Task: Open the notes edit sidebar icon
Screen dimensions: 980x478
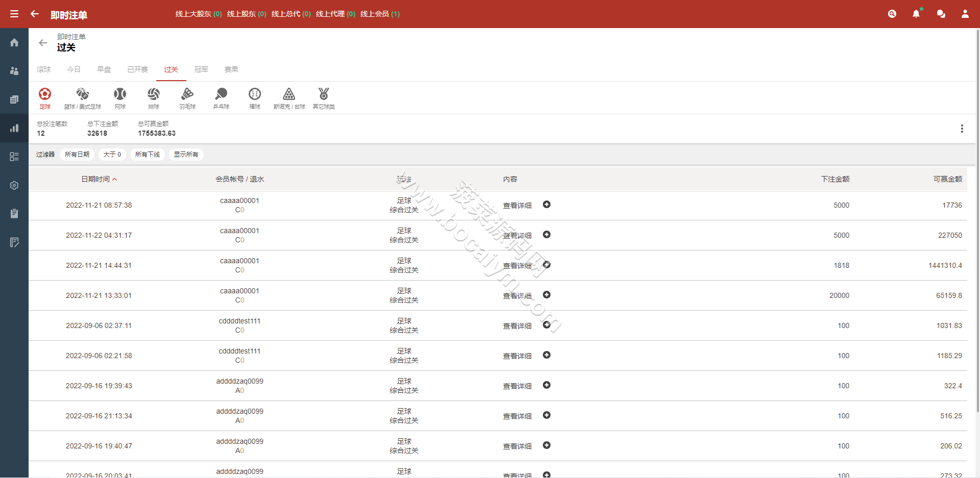Action: 14,242
